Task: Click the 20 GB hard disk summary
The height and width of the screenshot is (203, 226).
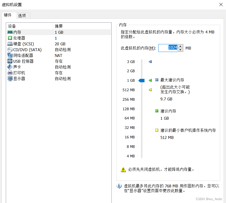Action: point(60,44)
